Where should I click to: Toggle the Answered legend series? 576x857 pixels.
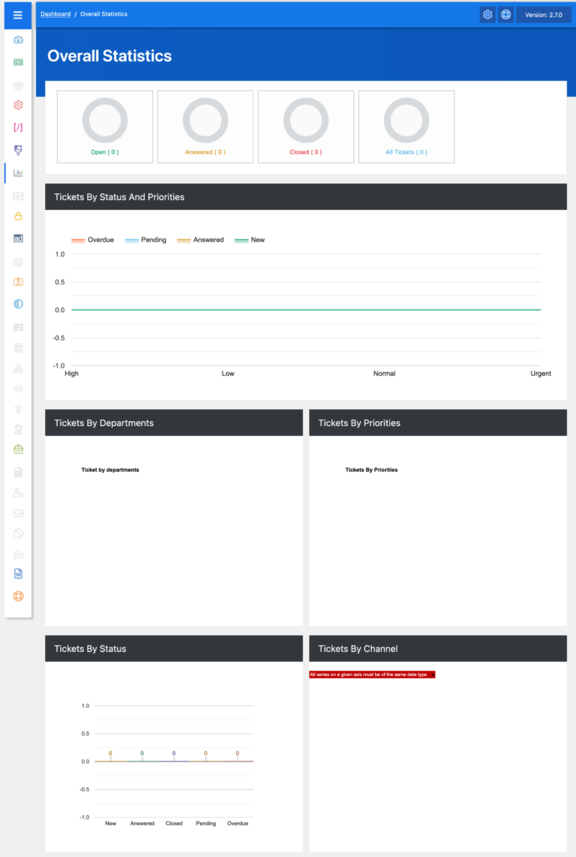pyautogui.click(x=201, y=240)
